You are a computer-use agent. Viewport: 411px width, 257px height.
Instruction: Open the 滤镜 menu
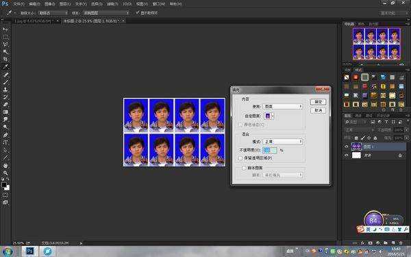(x=112, y=4)
